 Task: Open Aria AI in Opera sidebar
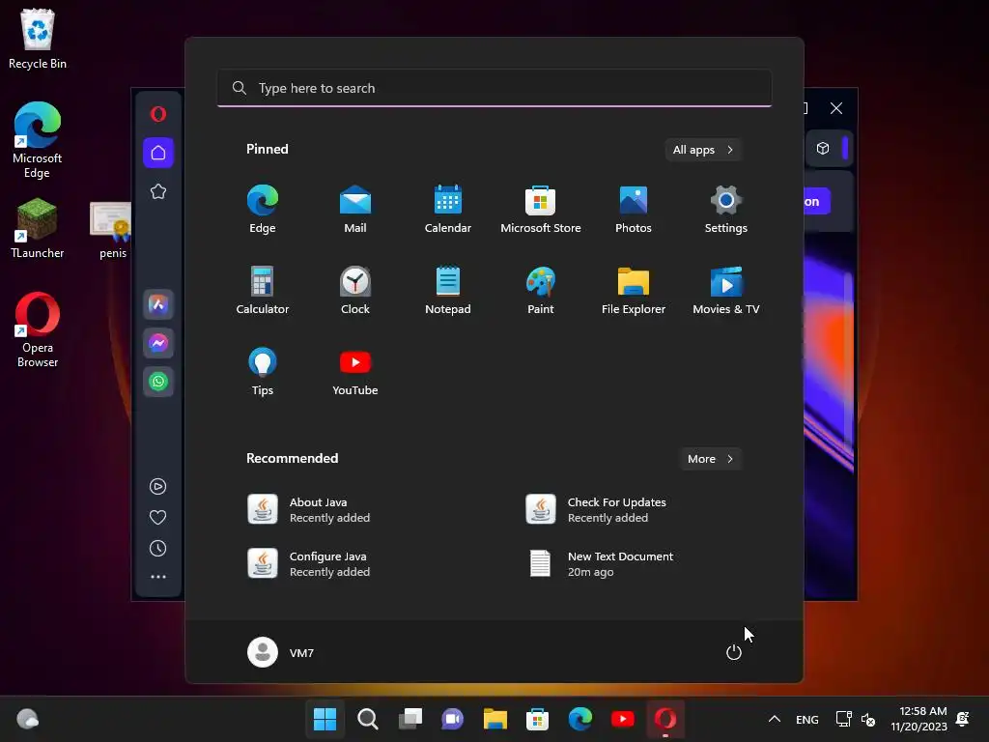point(158,304)
